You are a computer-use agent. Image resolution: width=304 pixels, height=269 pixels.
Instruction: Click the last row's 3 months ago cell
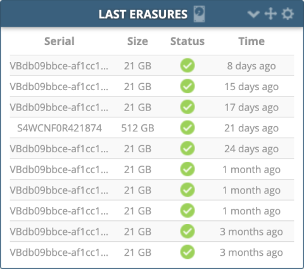(251, 253)
